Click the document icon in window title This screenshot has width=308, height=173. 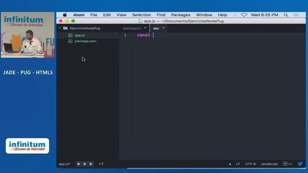[140, 21]
